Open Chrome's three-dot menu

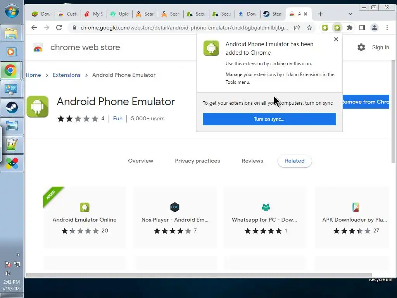[x=387, y=28]
